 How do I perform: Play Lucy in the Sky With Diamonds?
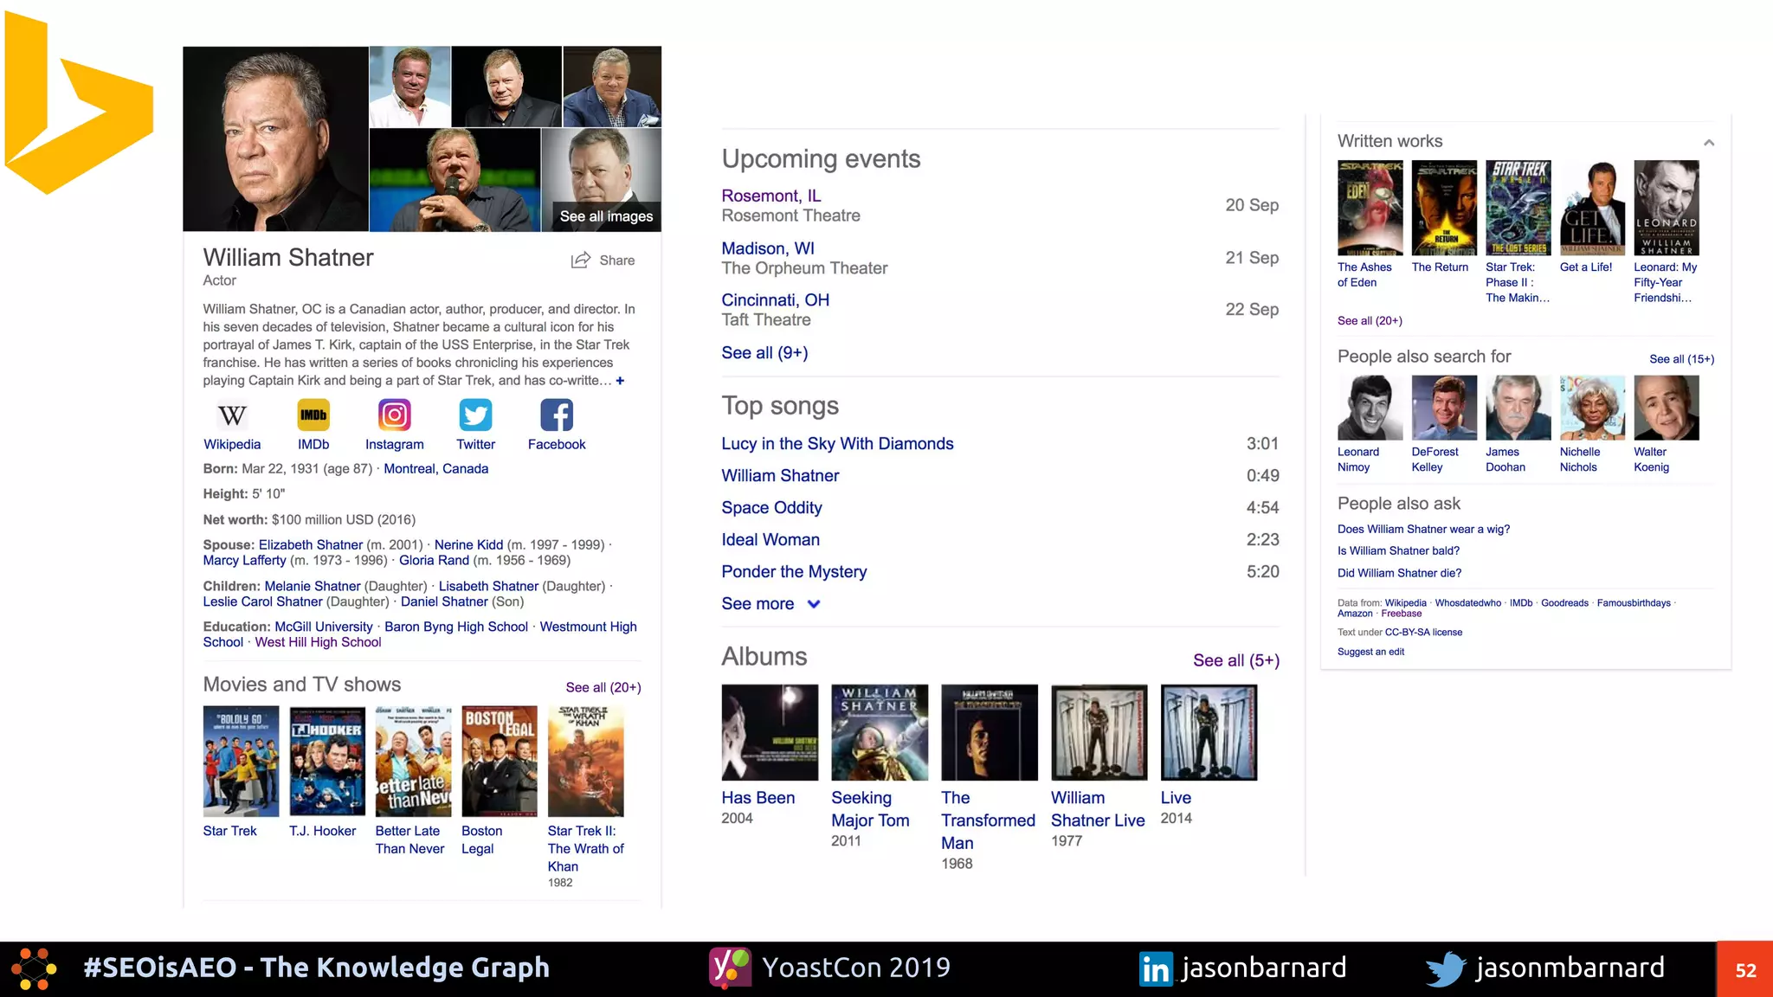click(x=837, y=444)
